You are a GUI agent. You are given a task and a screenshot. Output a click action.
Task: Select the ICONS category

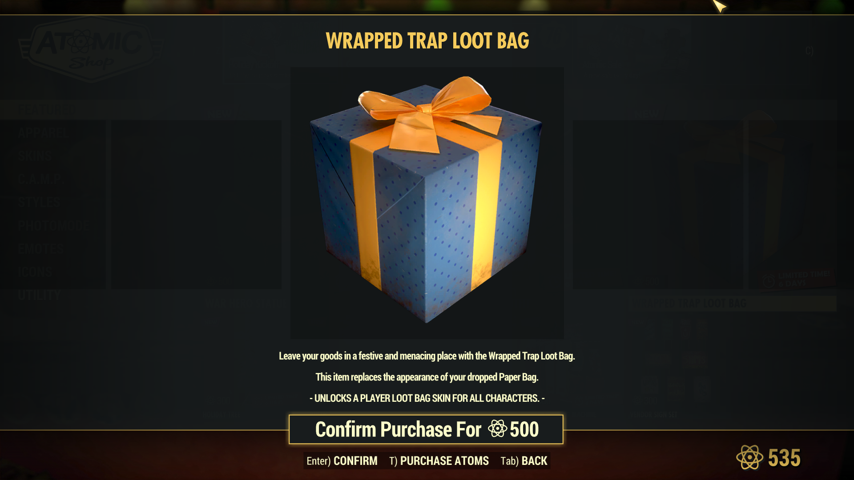click(35, 272)
